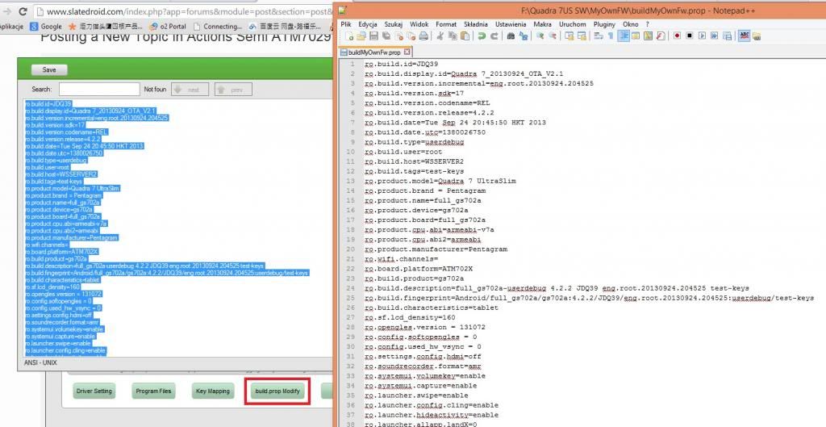Click line 13 ro.product.model in Notepad++
Image resolution: width=826 pixels, height=427 pixels.
click(440, 181)
